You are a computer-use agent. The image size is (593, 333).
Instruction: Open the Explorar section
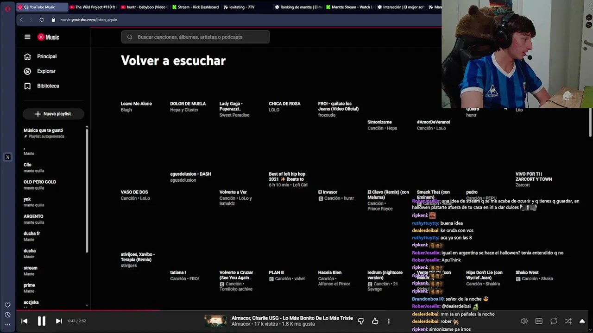46,71
